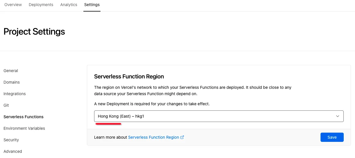
Task: Open the Hong Kong (East) – hkg1 region selector
Action: [219, 116]
